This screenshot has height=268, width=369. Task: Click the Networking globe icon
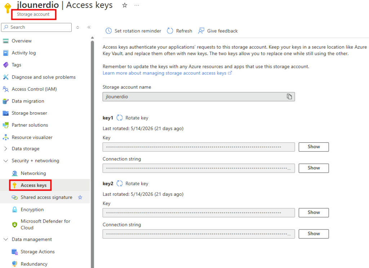14,173
